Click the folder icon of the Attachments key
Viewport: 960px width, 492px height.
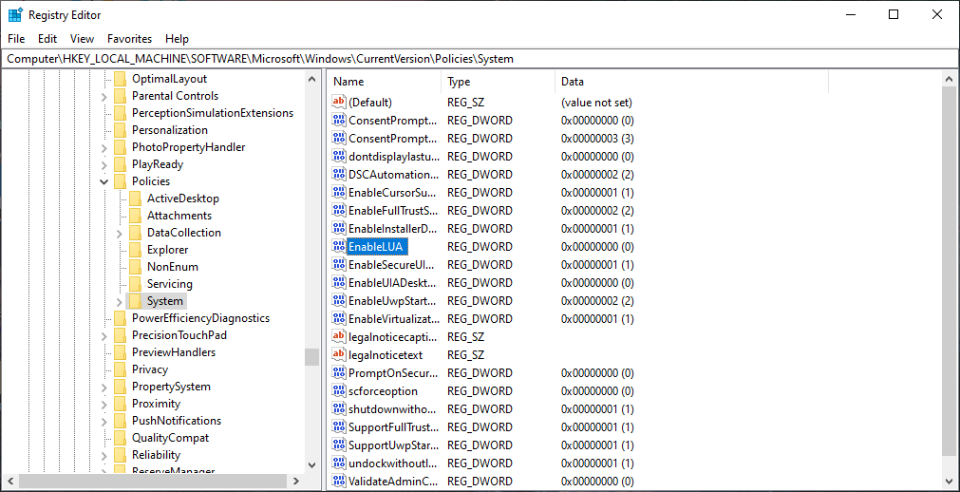click(x=135, y=215)
